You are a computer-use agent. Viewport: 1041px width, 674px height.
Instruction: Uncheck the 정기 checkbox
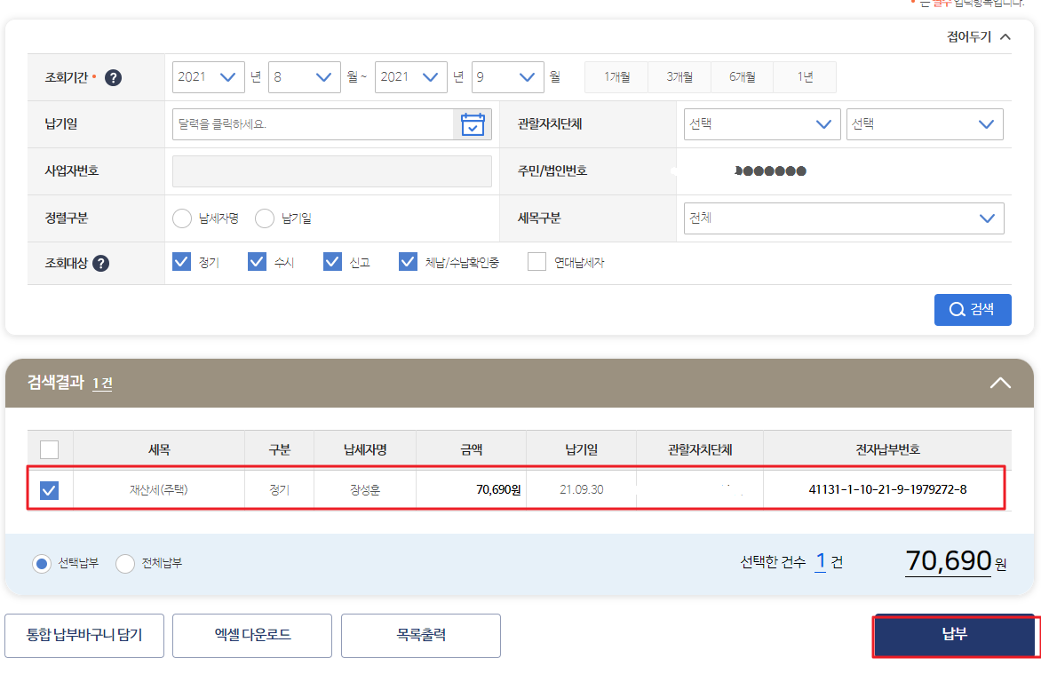(x=181, y=262)
